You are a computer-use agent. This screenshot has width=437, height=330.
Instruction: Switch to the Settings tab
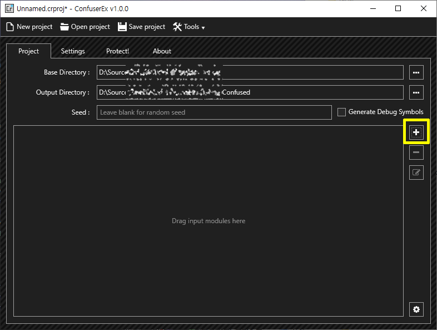(x=73, y=51)
